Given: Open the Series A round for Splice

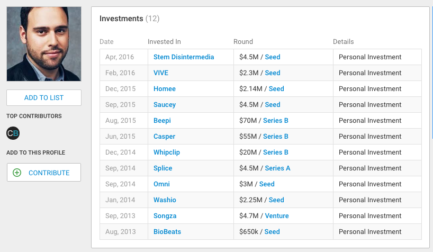Looking at the screenshot, I should [x=277, y=168].
